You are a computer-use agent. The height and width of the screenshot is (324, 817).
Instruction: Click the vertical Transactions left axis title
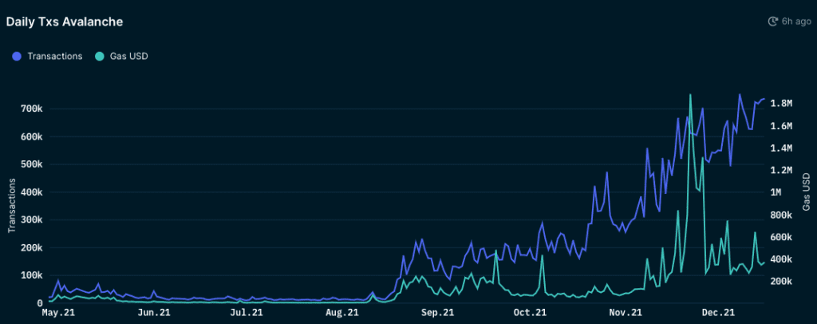[12, 206]
